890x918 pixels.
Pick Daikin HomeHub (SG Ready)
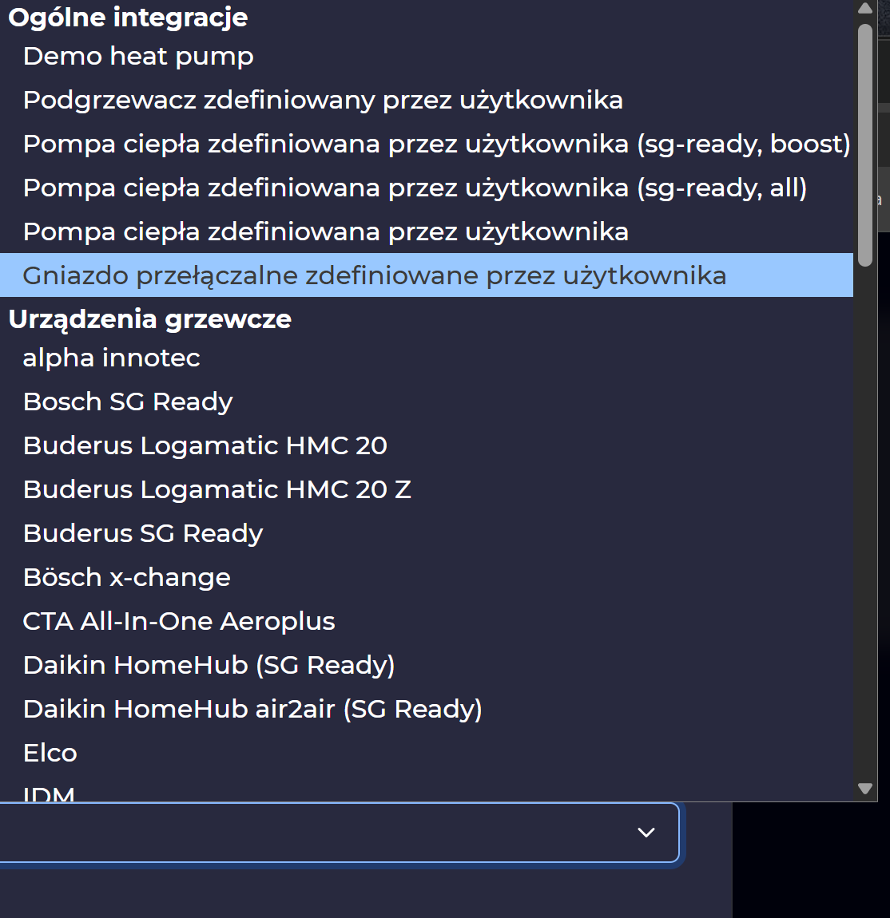(209, 666)
